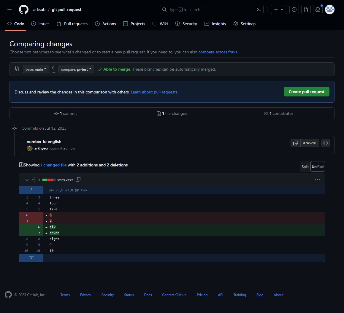Open footer Status link
Image resolution: width=344 pixels, height=313 pixels.
click(129, 295)
